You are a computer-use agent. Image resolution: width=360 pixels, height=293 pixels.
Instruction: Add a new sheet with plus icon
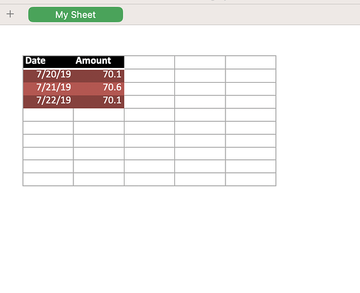(10, 14)
